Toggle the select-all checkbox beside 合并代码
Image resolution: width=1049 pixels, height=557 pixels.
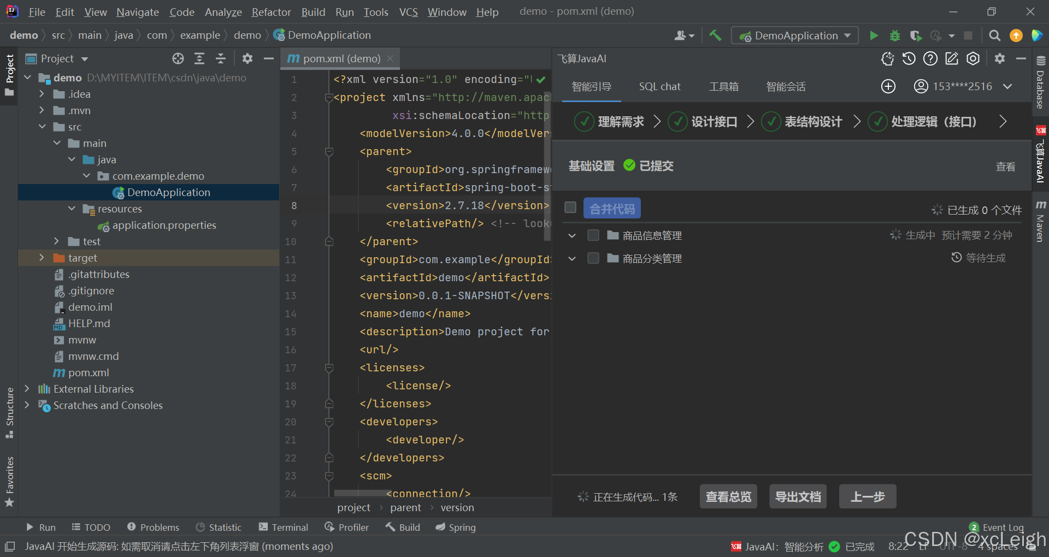point(570,208)
